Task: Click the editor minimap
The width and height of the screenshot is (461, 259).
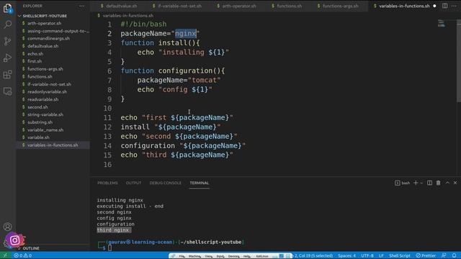Action: [x=442, y=24]
